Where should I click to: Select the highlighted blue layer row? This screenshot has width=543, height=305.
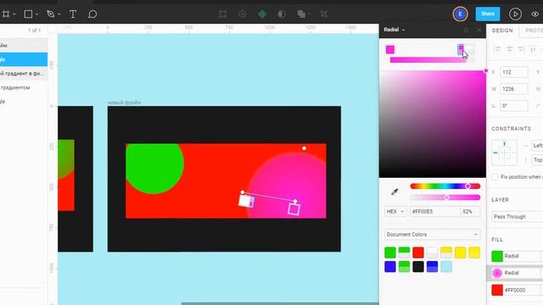point(24,59)
